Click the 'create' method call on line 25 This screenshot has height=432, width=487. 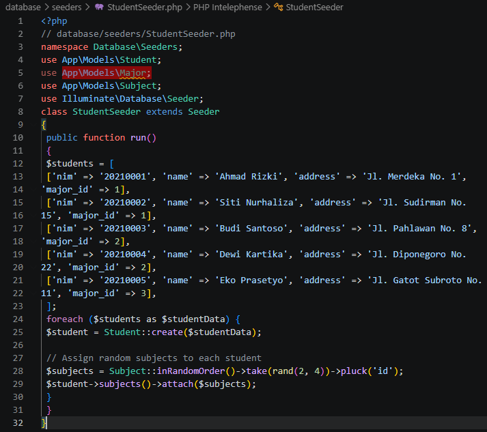click(167, 332)
